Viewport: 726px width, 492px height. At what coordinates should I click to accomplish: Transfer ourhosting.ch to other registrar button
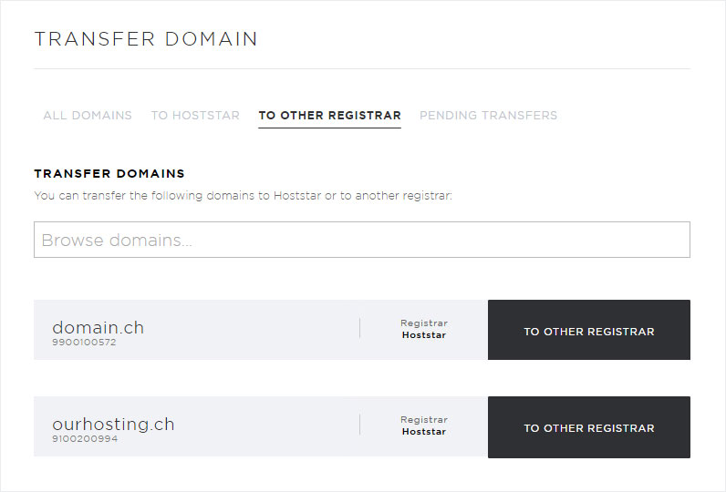(589, 426)
